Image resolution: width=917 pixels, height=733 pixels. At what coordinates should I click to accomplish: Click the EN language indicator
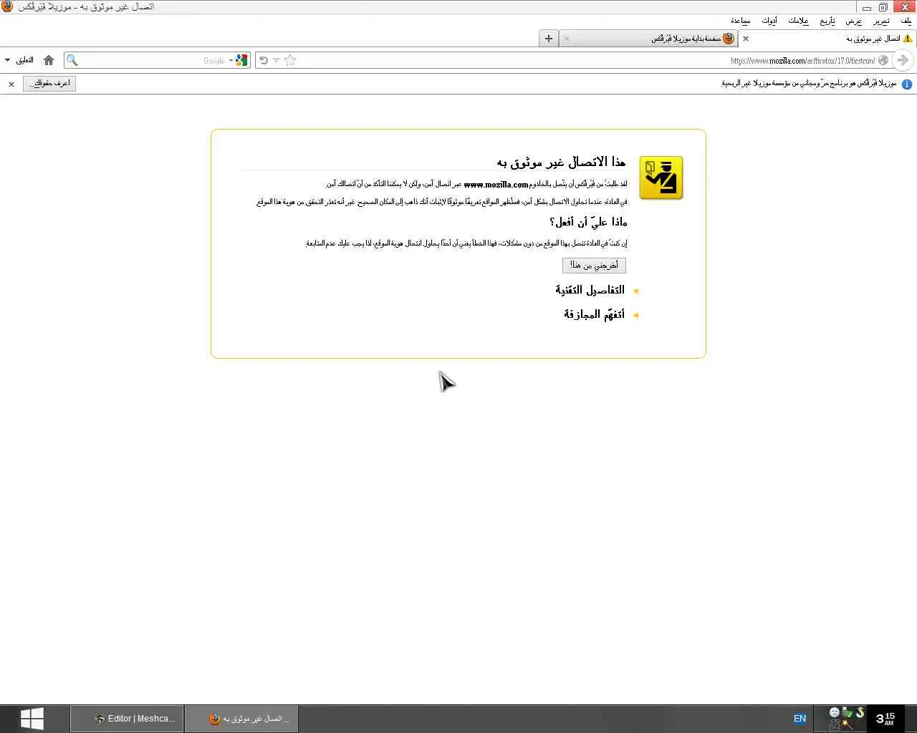[x=800, y=719]
